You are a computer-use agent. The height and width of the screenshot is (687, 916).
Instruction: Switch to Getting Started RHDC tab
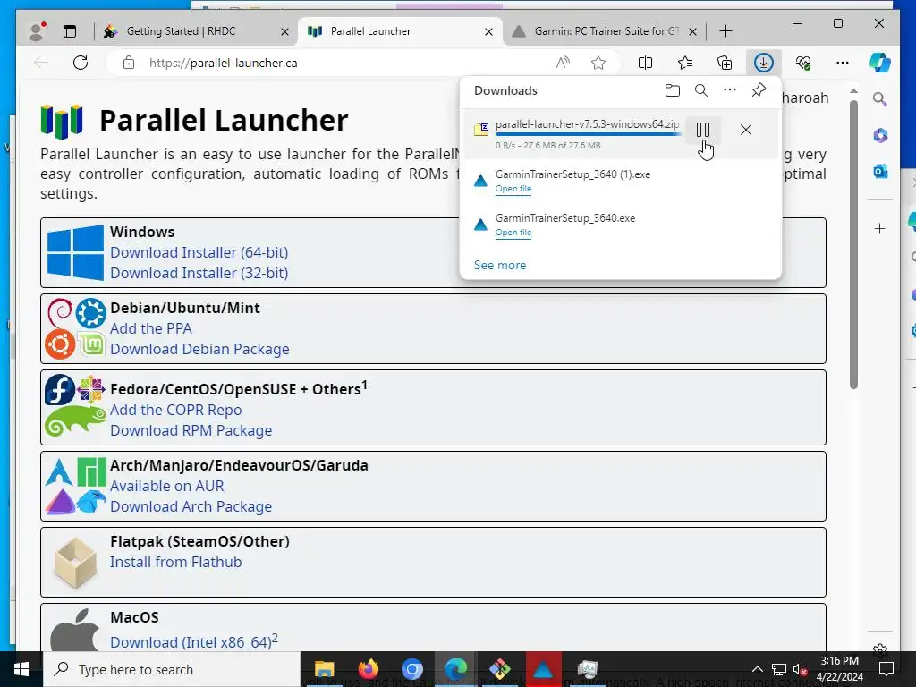pyautogui.click(x=181, y=31)
